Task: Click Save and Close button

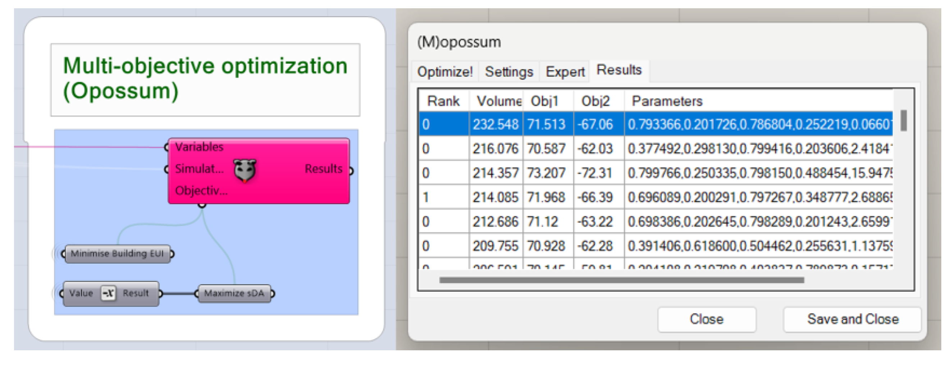Action: [x=852, y=319]
